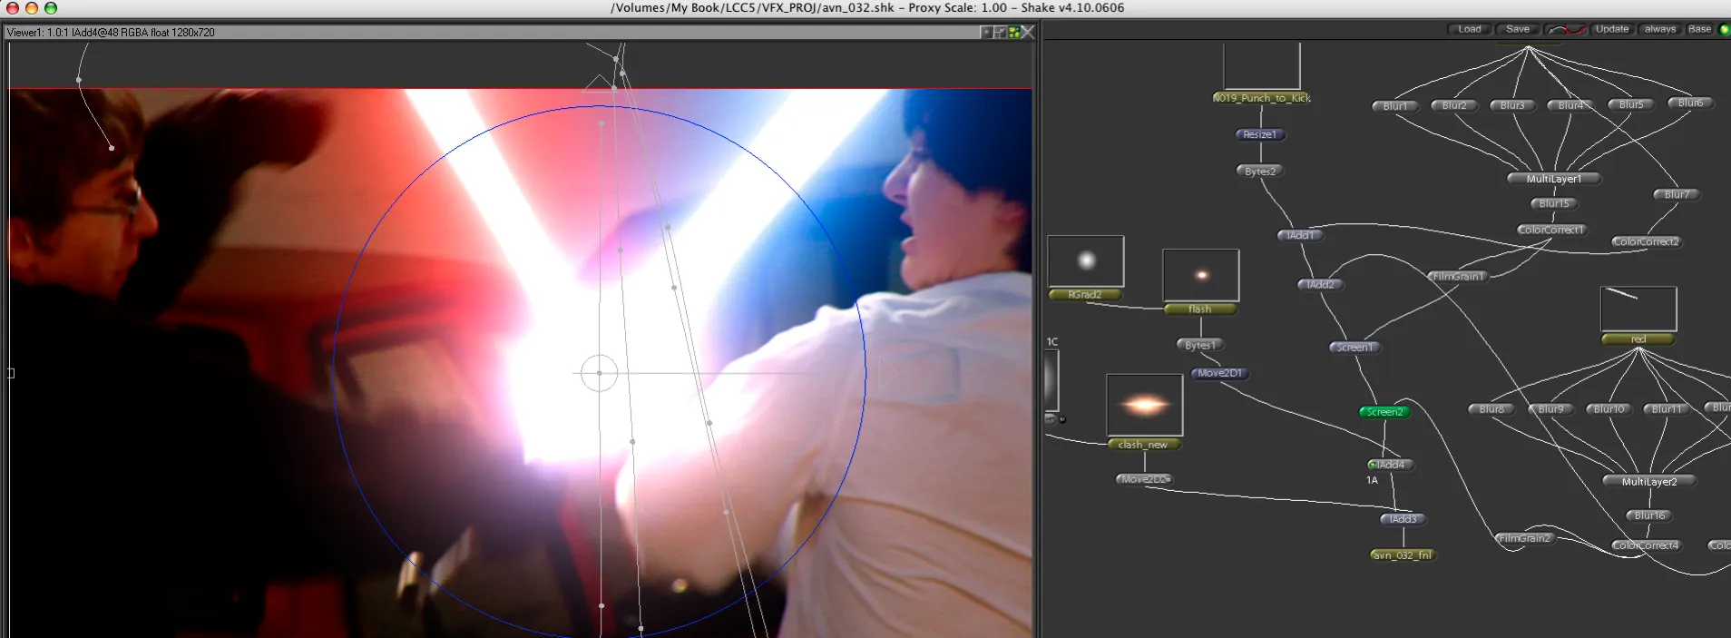This screenshot has width=1731, height=638.
Task: Click the RGrad2 node thumbnail
Action: click(x=1086, y=261)
